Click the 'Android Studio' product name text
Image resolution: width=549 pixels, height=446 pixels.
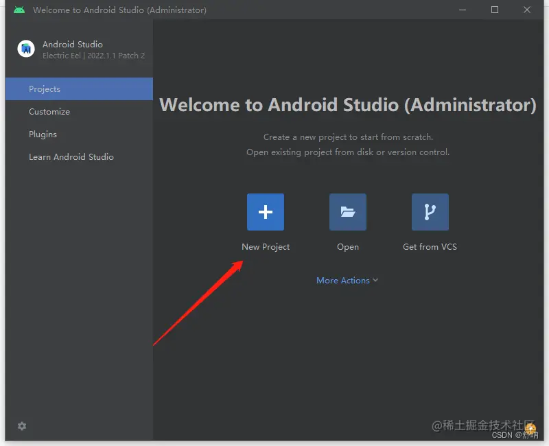tap(73, 45)
